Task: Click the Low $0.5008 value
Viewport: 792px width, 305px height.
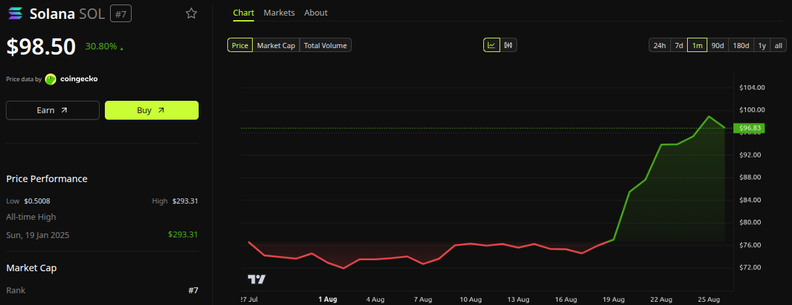Action: tap(37, 201)
